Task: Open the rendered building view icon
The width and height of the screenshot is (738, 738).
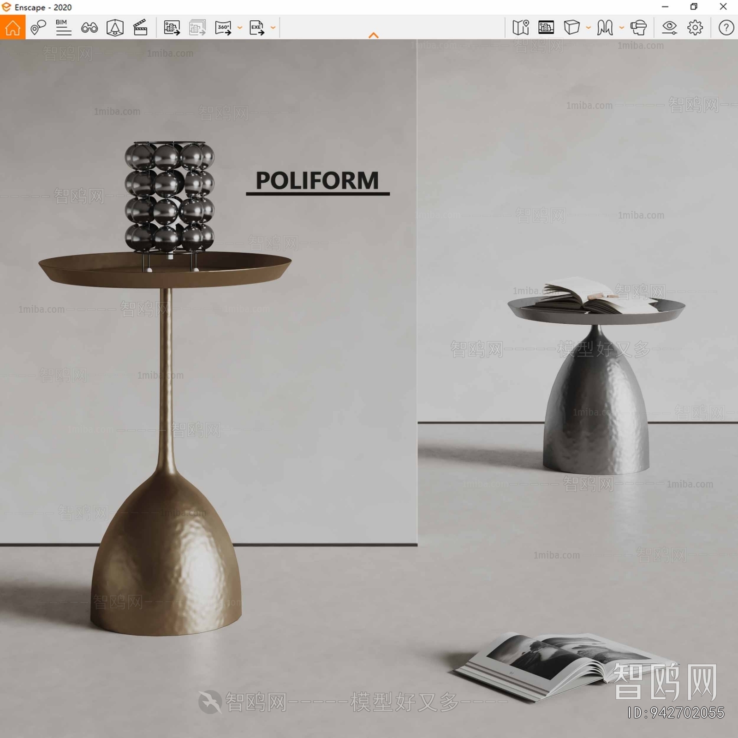Action: (546, 28)
